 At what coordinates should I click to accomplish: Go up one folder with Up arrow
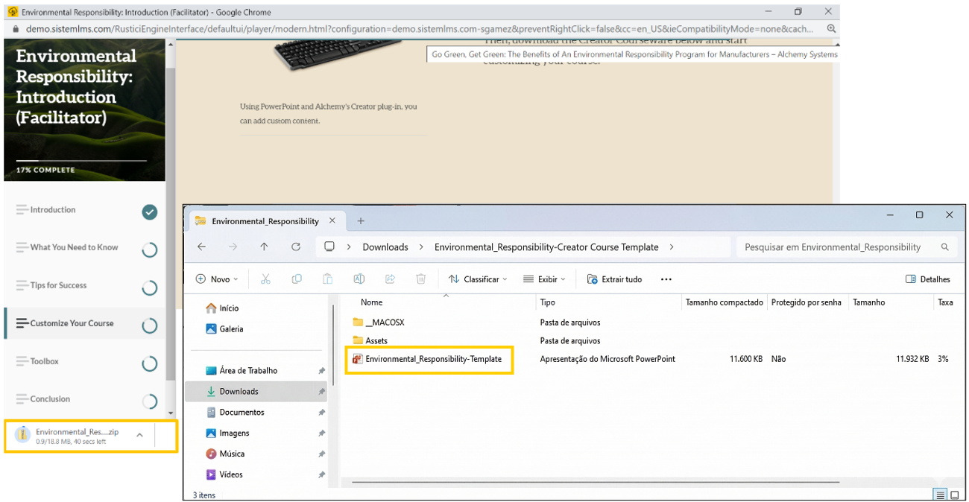click(x=264, y=247)
